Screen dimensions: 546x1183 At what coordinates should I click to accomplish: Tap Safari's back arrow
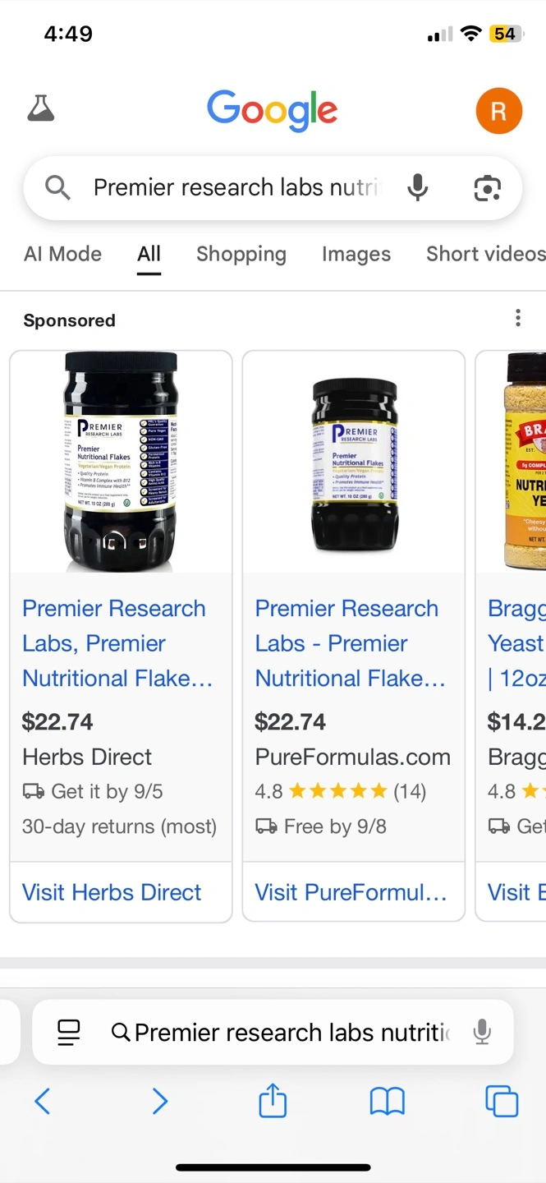click(x=43, y=1101)
